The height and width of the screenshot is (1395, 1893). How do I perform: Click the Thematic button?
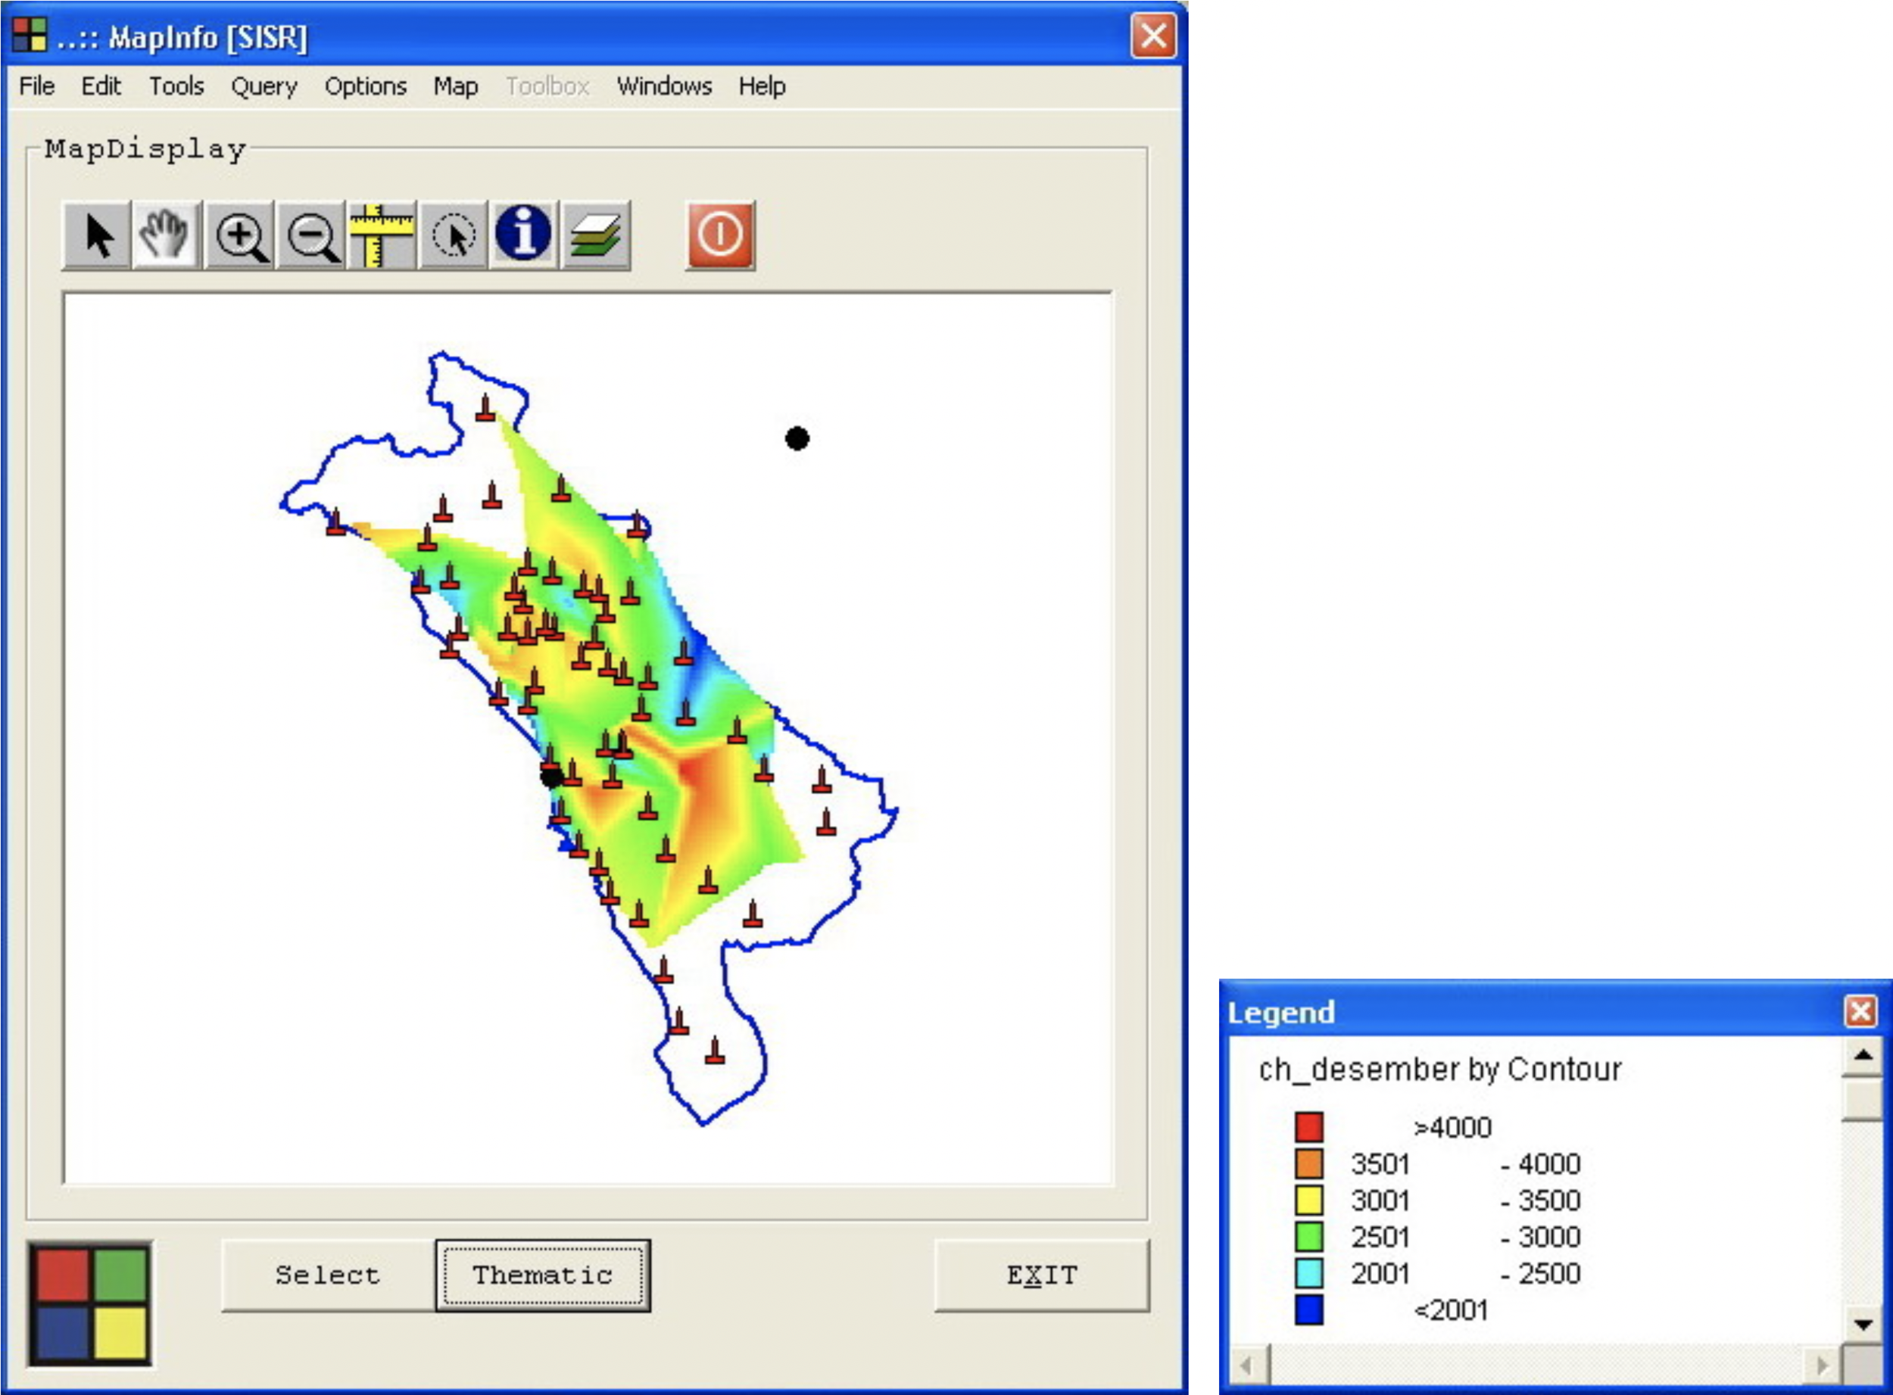pyautogui.click(x=542, y=1275)
